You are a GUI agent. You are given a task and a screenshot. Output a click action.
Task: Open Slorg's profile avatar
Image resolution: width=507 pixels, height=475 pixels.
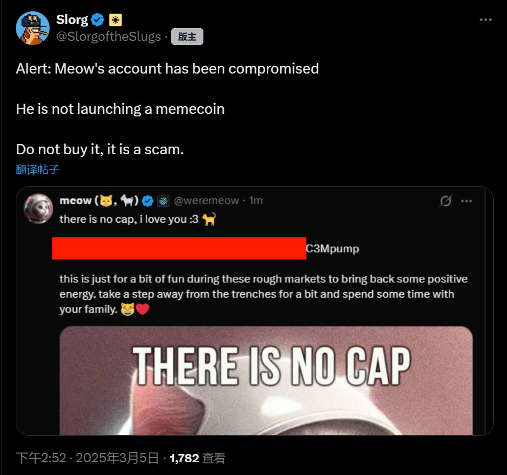[32, 28]
